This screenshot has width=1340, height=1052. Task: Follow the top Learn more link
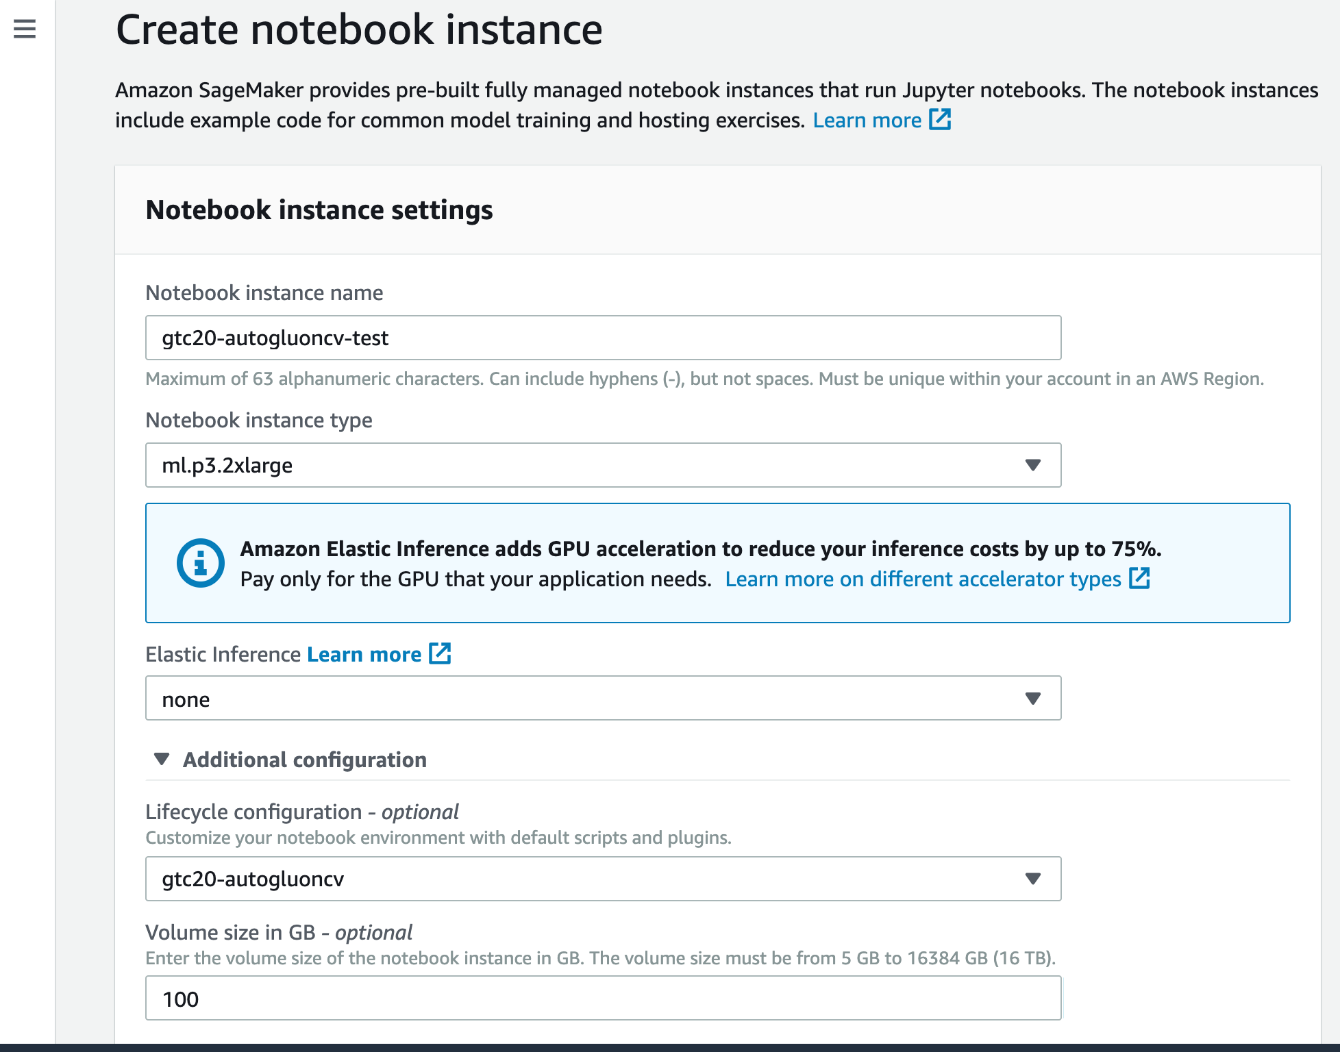867,121
